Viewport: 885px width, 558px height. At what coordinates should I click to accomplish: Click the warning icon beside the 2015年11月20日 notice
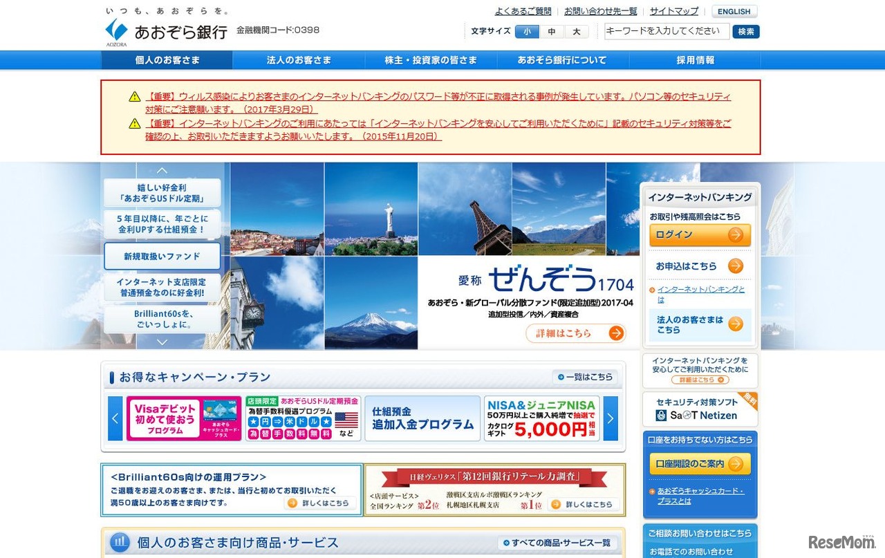pos(135,124)
